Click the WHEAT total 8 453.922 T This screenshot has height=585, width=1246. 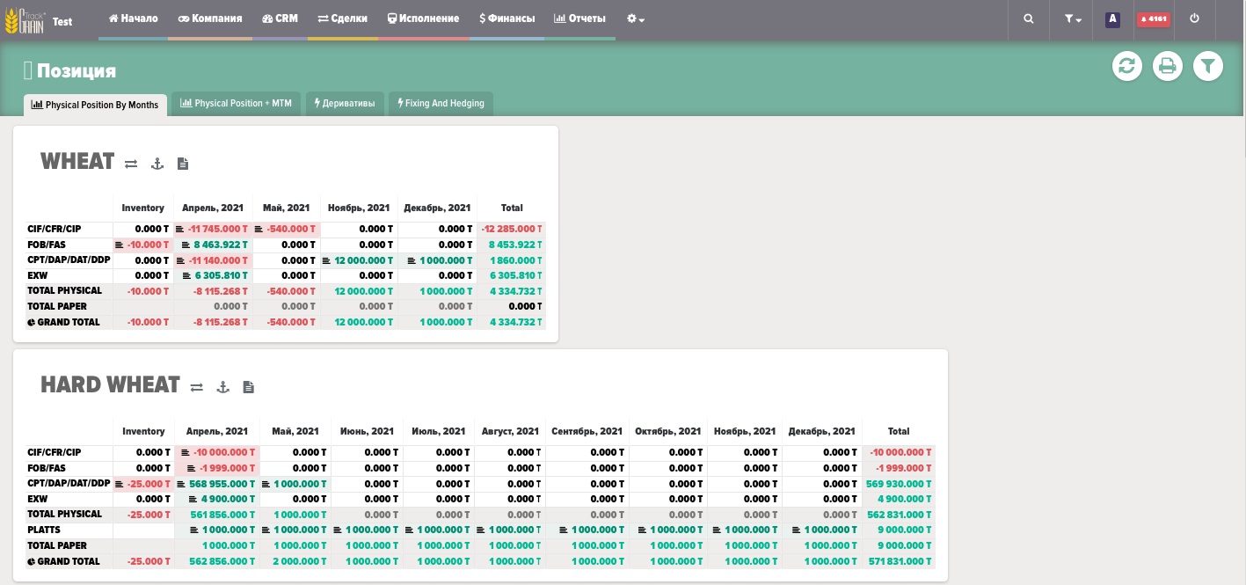[515, 245]
